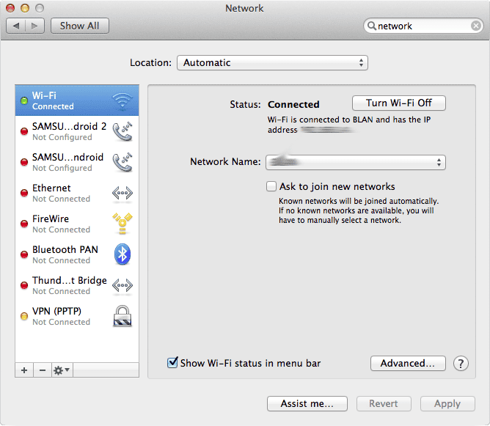Viewport: 490px width, 426px height.
Task: Open the gear action menu
Action: [x=62, y=370]
